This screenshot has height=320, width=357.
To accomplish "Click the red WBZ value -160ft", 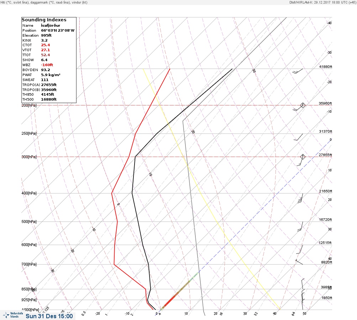I will pos(47,65).
